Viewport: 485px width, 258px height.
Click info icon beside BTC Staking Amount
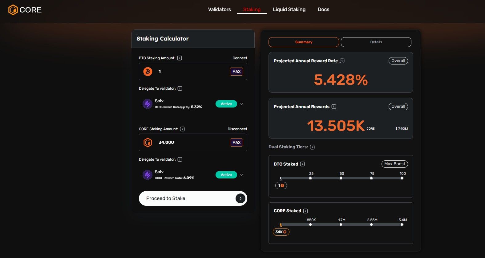(180, 58)
